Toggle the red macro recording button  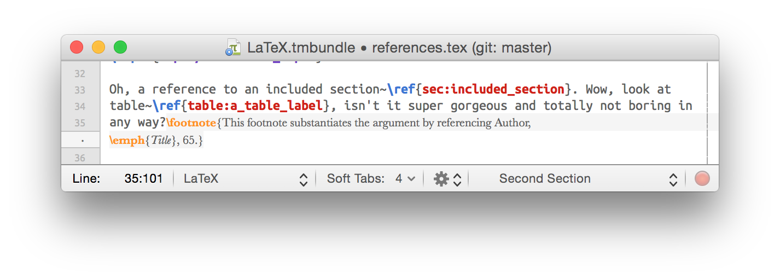point(702,179)
